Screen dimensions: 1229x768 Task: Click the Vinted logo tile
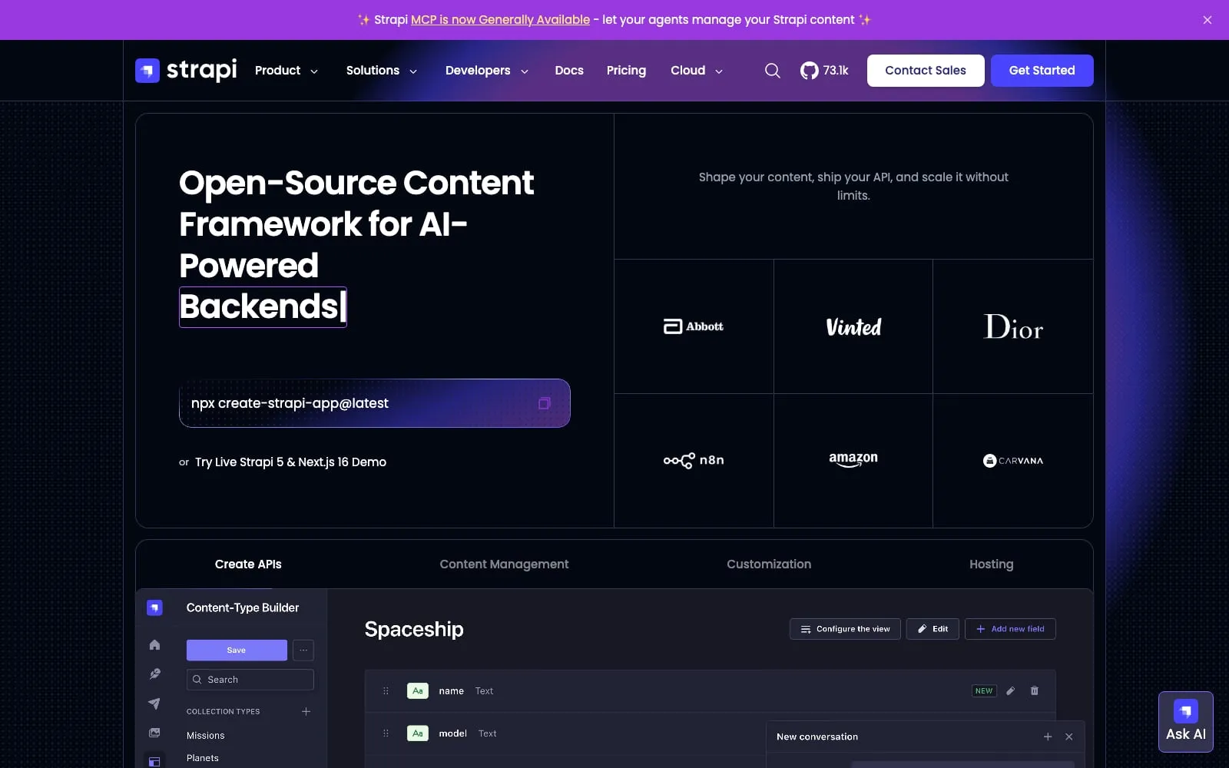853,326
